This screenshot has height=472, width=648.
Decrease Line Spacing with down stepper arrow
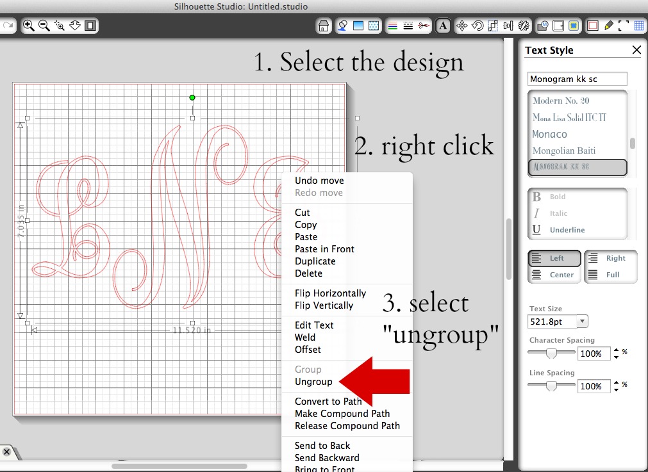(x=616, y=389)
